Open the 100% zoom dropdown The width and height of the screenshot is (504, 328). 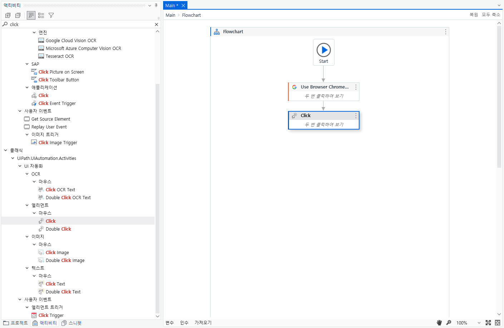pos(479,323)
